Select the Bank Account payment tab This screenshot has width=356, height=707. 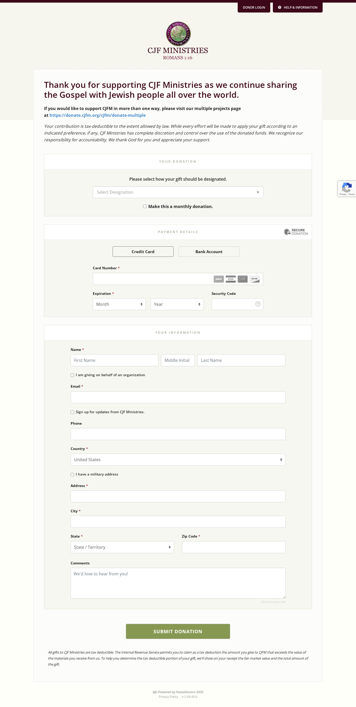tap(209, 251)
